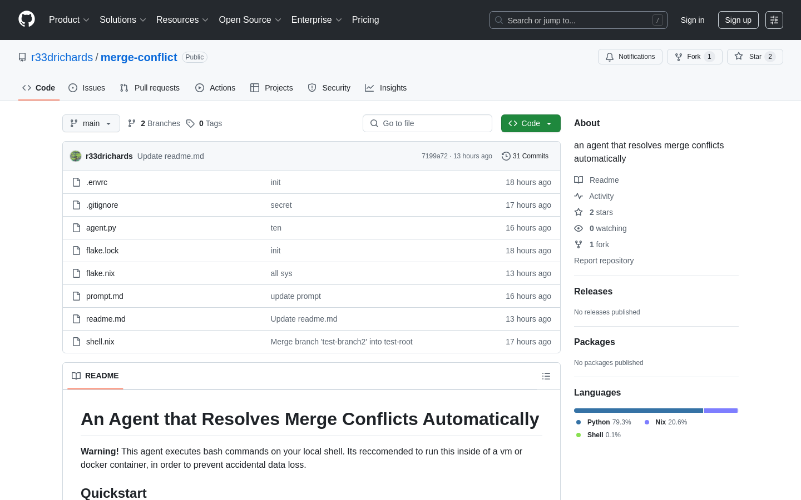
Task: Open the shell.nix file
Action: pos(100,342)
